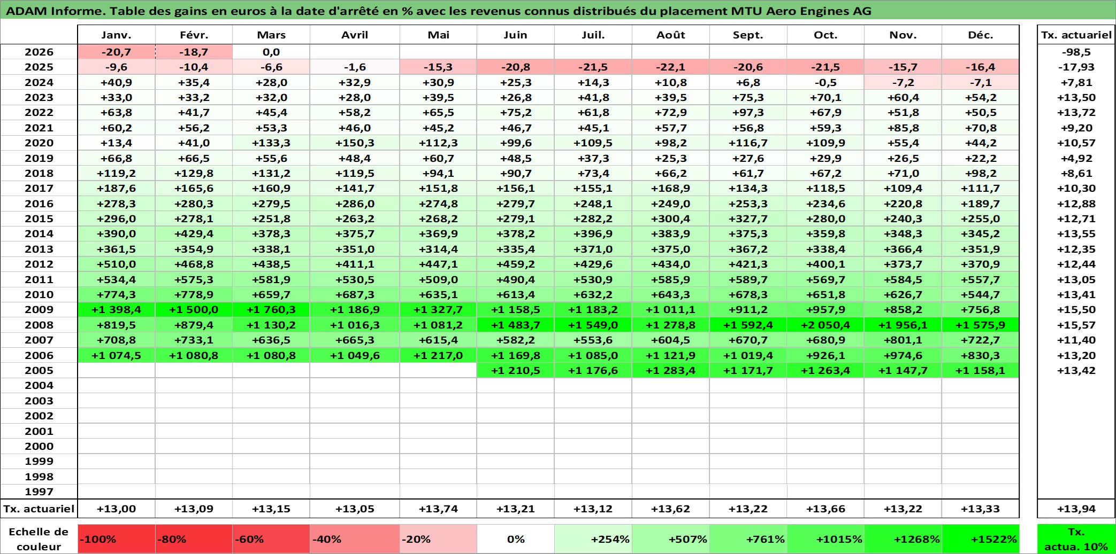Click the -100% red color scale swatch
Image resolution: width=1116 pixels, height=554 pixels.
click(x=117, y=539)
